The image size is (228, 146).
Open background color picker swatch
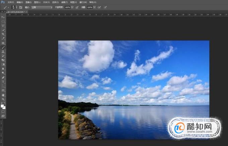(x=4, y=108)
